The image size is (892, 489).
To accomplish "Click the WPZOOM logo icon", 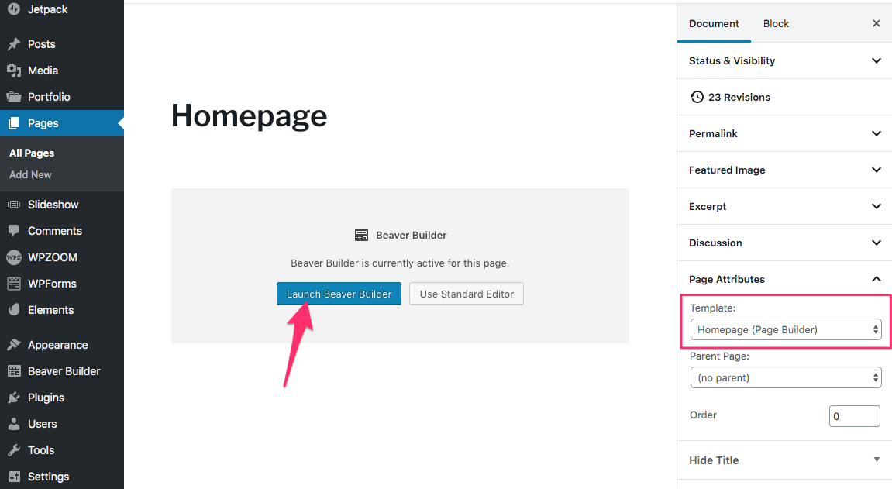I will (14, 257).
